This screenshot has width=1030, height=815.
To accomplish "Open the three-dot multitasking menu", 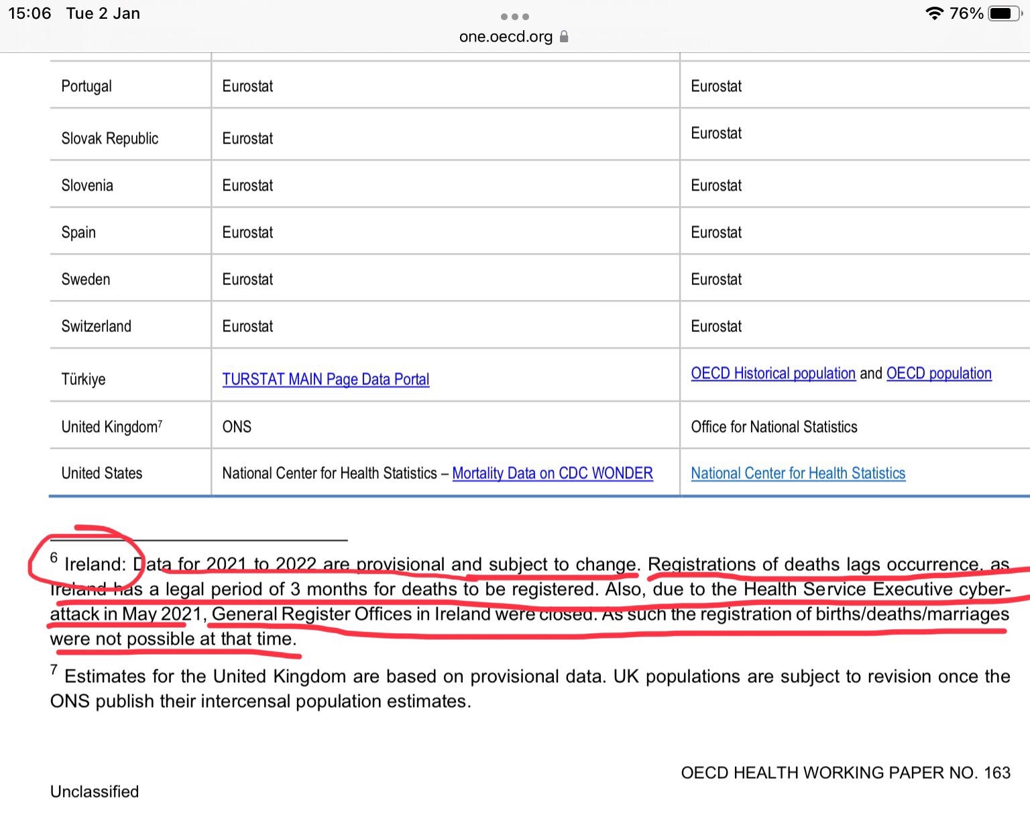I will (x=515, y=16).
